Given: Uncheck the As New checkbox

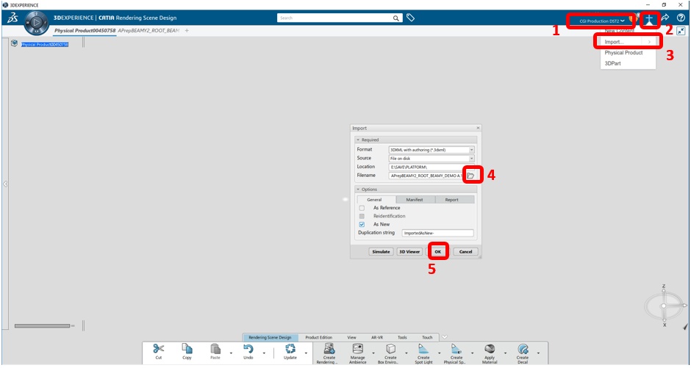Looking at the screenshot, I should 362,225.
